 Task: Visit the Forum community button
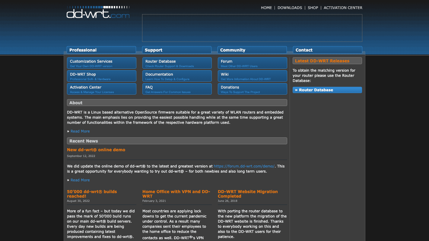click(253, 63)
